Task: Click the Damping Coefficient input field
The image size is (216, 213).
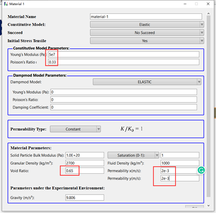Action: point(124,107)
